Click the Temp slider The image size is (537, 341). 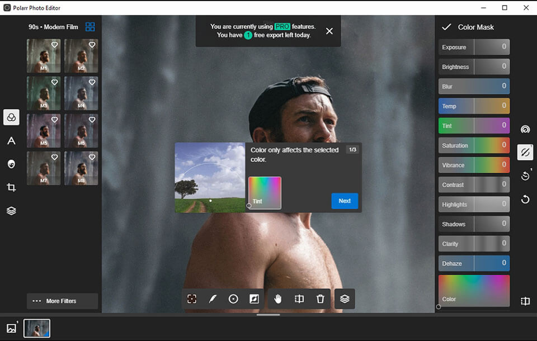pyautogui.click(x=474, y=106)
